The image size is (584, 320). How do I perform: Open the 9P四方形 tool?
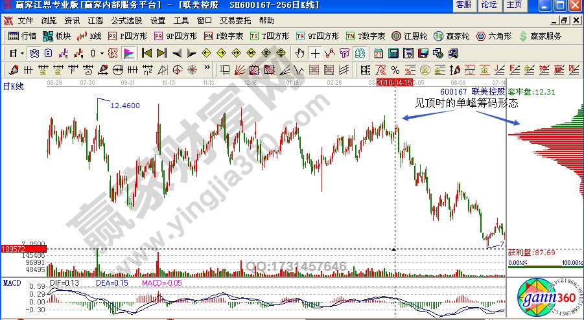coord(176,36)
